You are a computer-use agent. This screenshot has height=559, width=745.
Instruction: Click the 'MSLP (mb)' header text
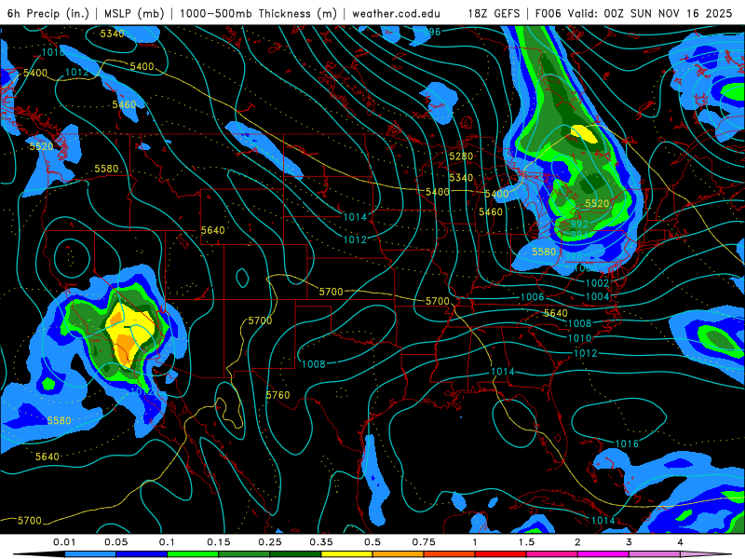coord(134,13)
